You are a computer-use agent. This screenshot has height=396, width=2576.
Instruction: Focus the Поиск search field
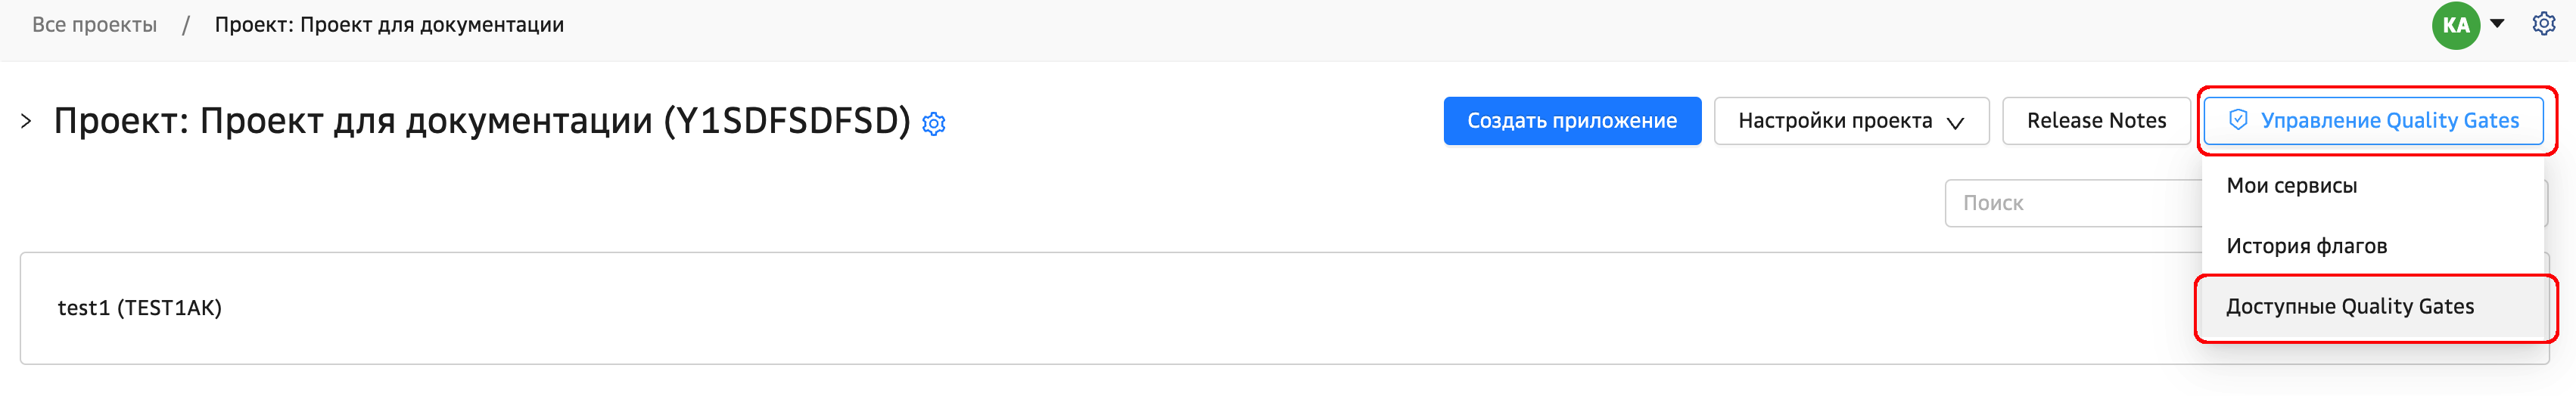point(2070,203)
